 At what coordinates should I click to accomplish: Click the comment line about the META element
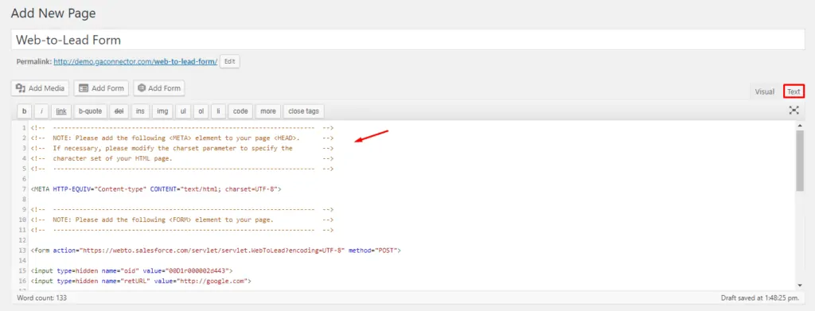(x=182, y=138)
